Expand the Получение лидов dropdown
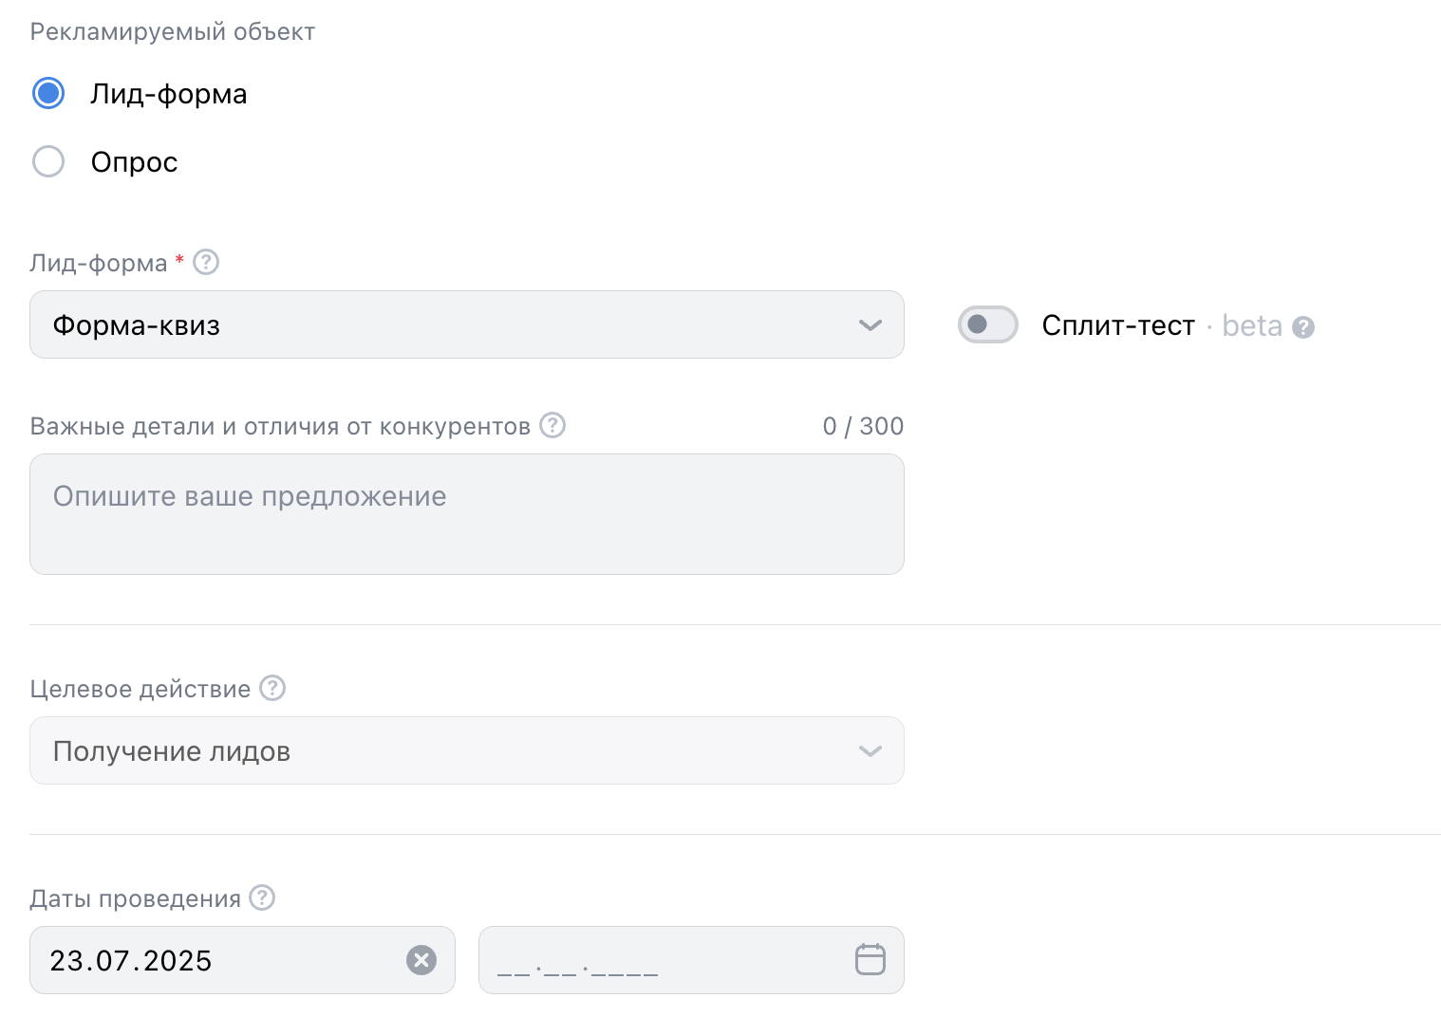Viewport: 1441px width, 1017px height. pyautogui.click(x=466, y=750)
